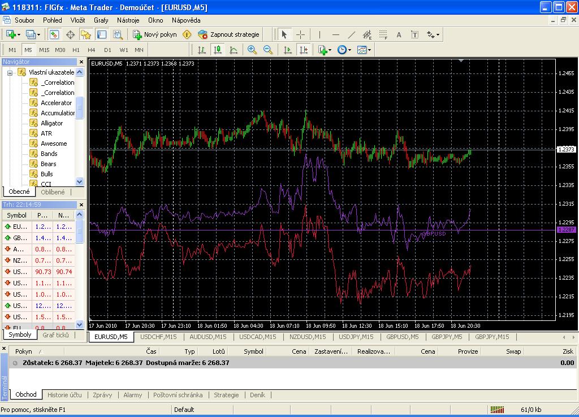Click connection status 61/0 kb indicator
Image resolution: width=579 pixels, height=417 pixels.
(x=531, y=410)
